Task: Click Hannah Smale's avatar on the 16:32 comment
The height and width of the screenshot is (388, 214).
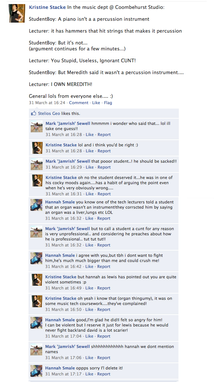Action: 36,205
